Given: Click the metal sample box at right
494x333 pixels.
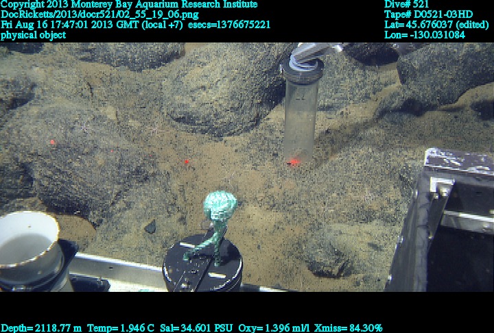Looking at the screenshot, I should coord(441,221).
